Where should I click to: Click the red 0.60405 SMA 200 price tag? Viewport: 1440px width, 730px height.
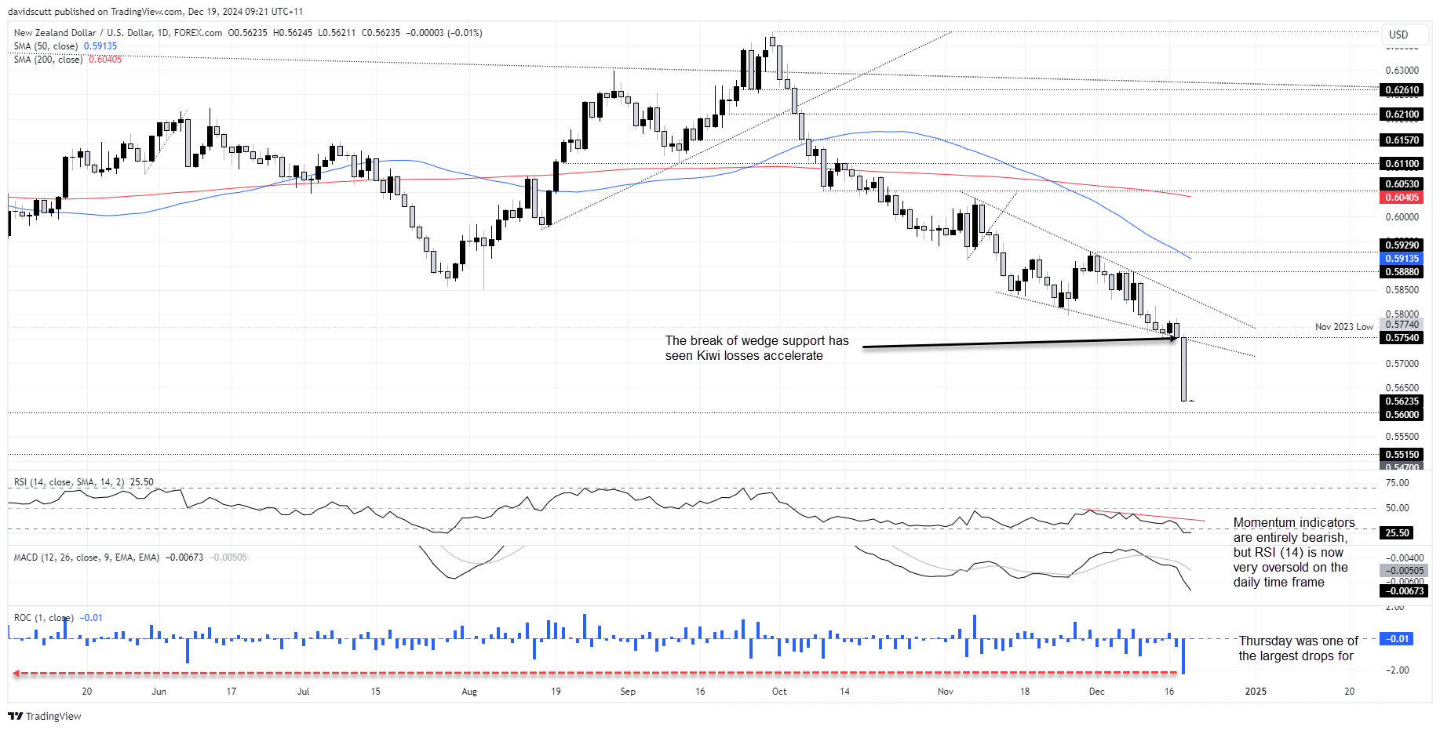(1402, 198)
